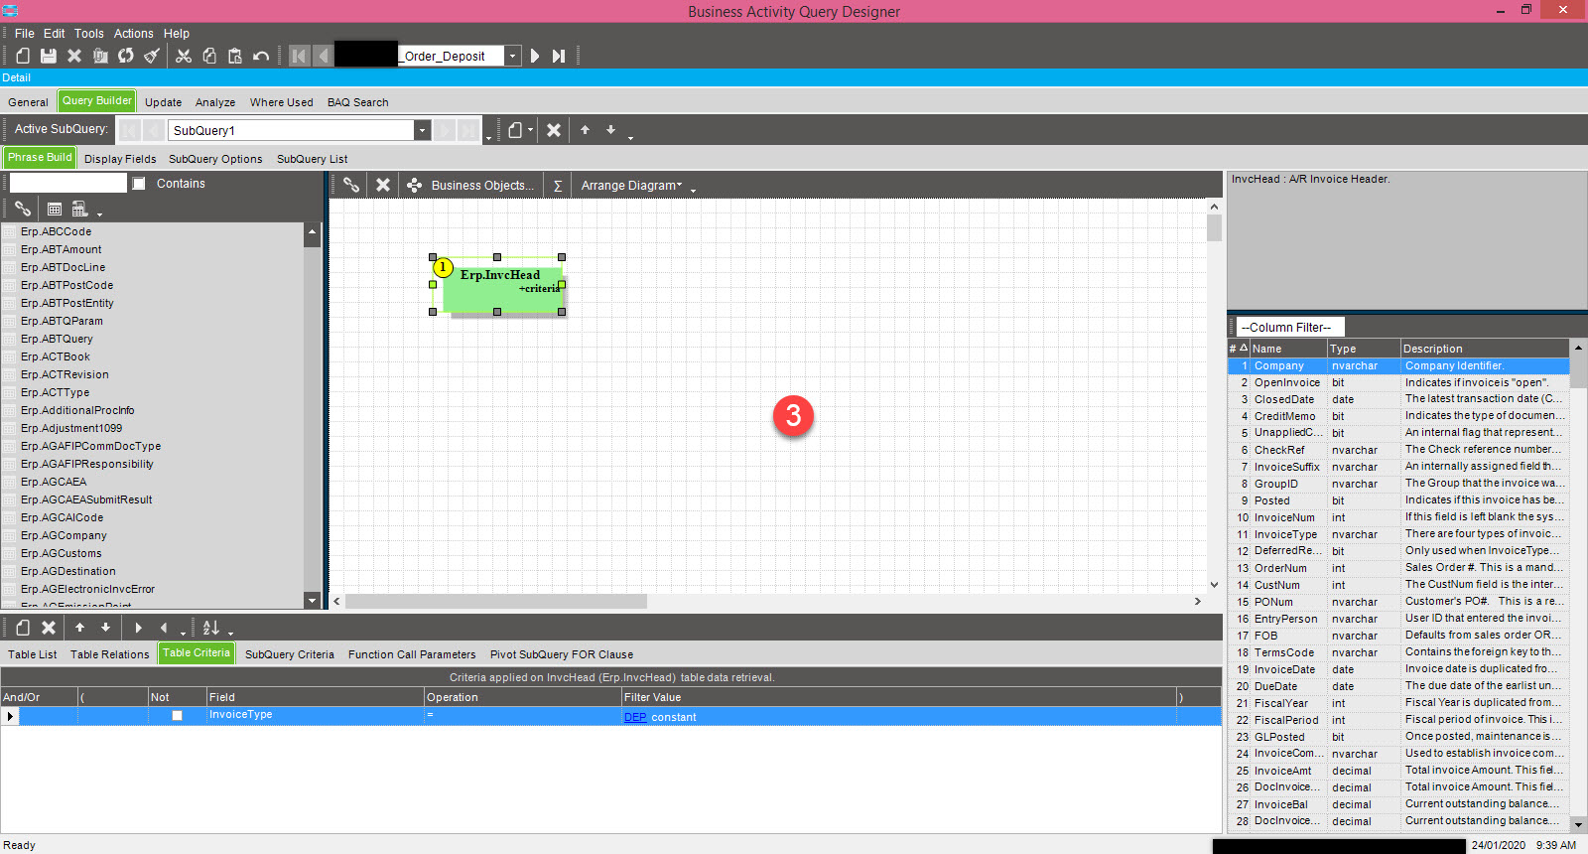Sort columns by the Type header

[x=1364, y=349]
